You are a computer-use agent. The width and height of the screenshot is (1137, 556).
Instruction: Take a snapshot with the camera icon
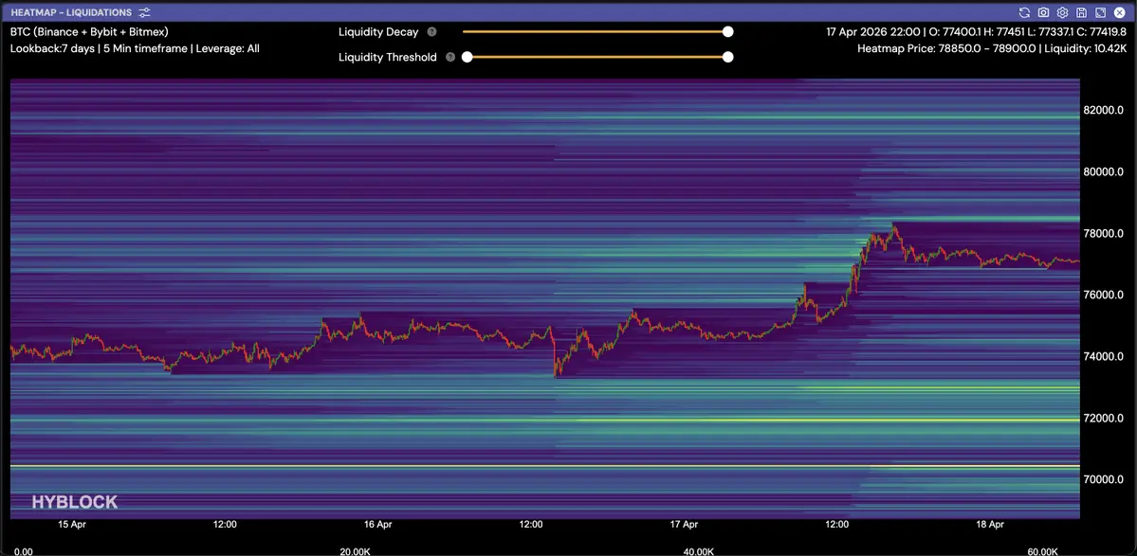1043,12
